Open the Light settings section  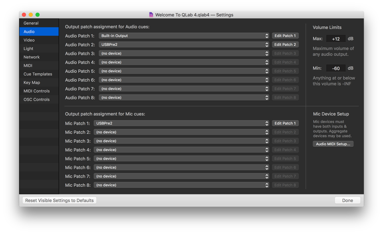pos(28,49)
